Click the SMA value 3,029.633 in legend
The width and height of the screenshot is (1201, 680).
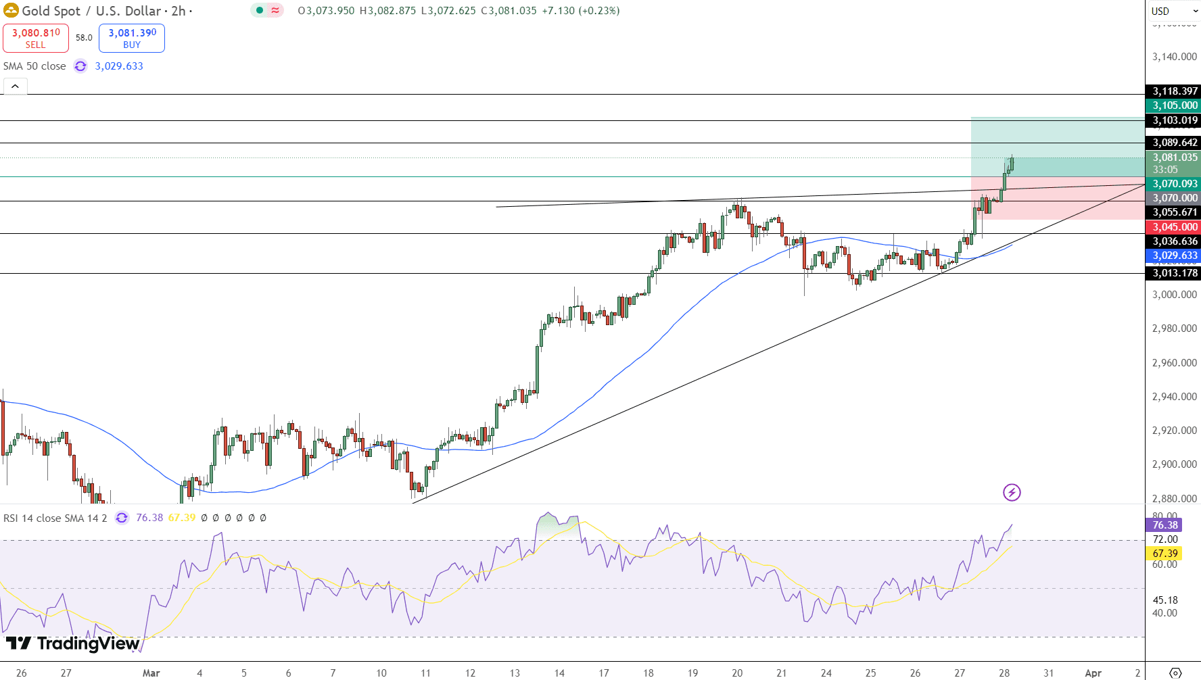pyautogui.click(x=119, y=66)
